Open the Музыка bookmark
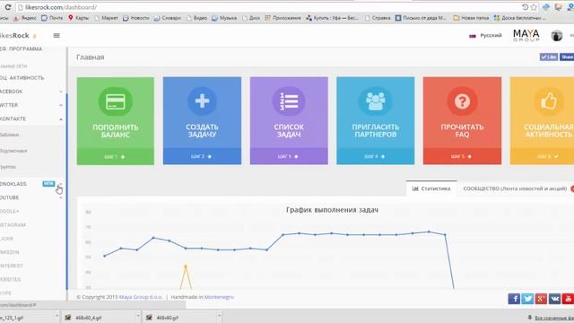This screenshot has height=323, width=574. tap(224, 18)
